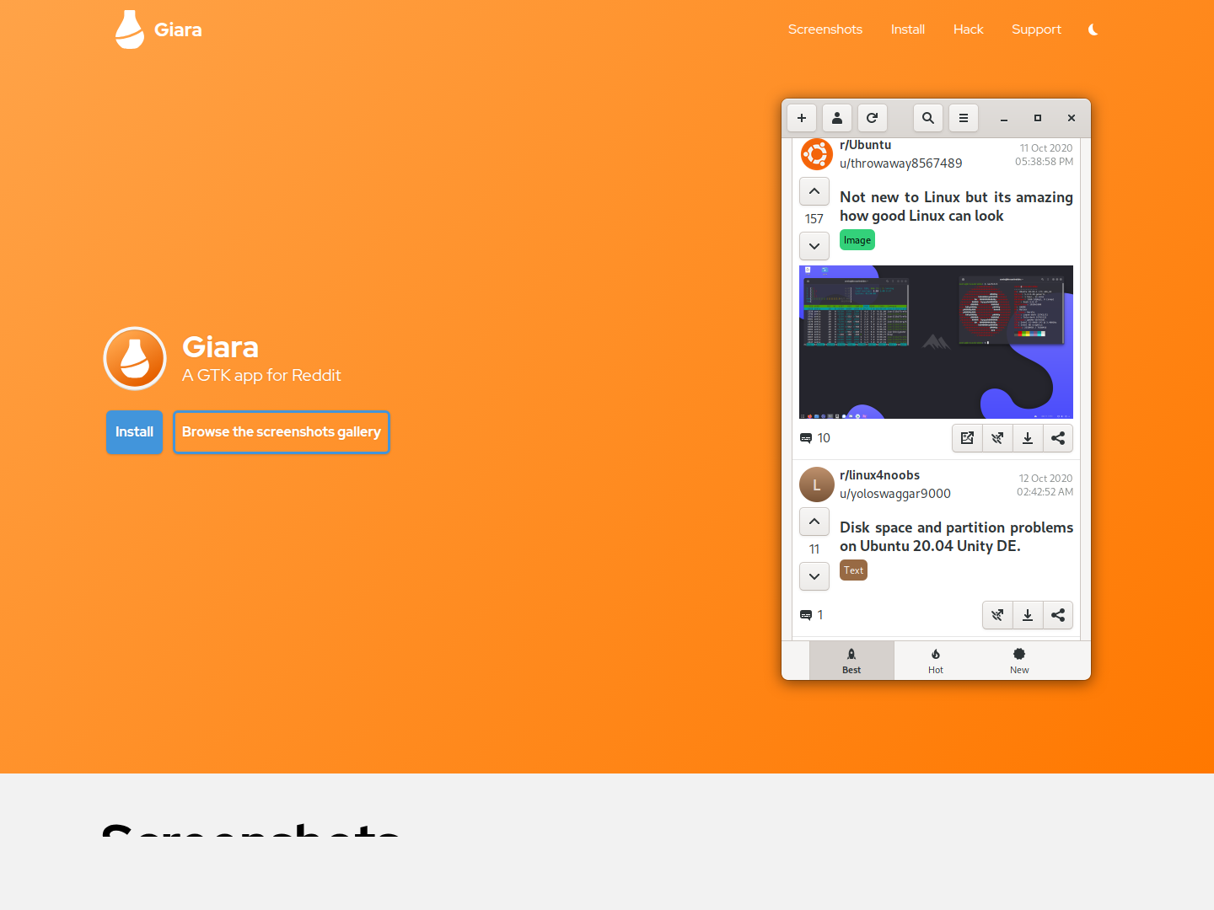Toggle dark mode with the moon icon
The width and height of the screenshot is (1214, 910).
click(1093, 29)
